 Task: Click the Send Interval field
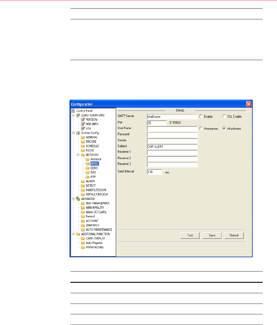pyautogui.click(x=154, y=172)
